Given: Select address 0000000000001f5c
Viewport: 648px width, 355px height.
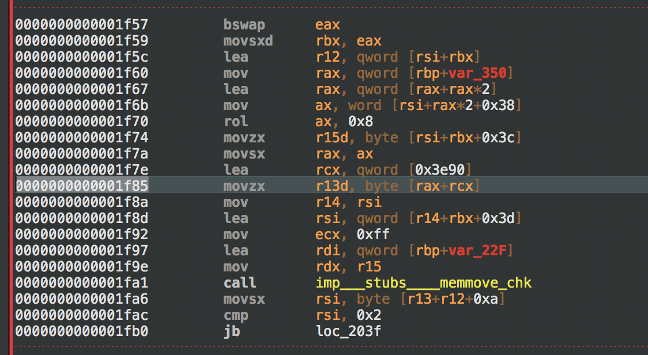Looking at the screenshot, I should (82, 57).
